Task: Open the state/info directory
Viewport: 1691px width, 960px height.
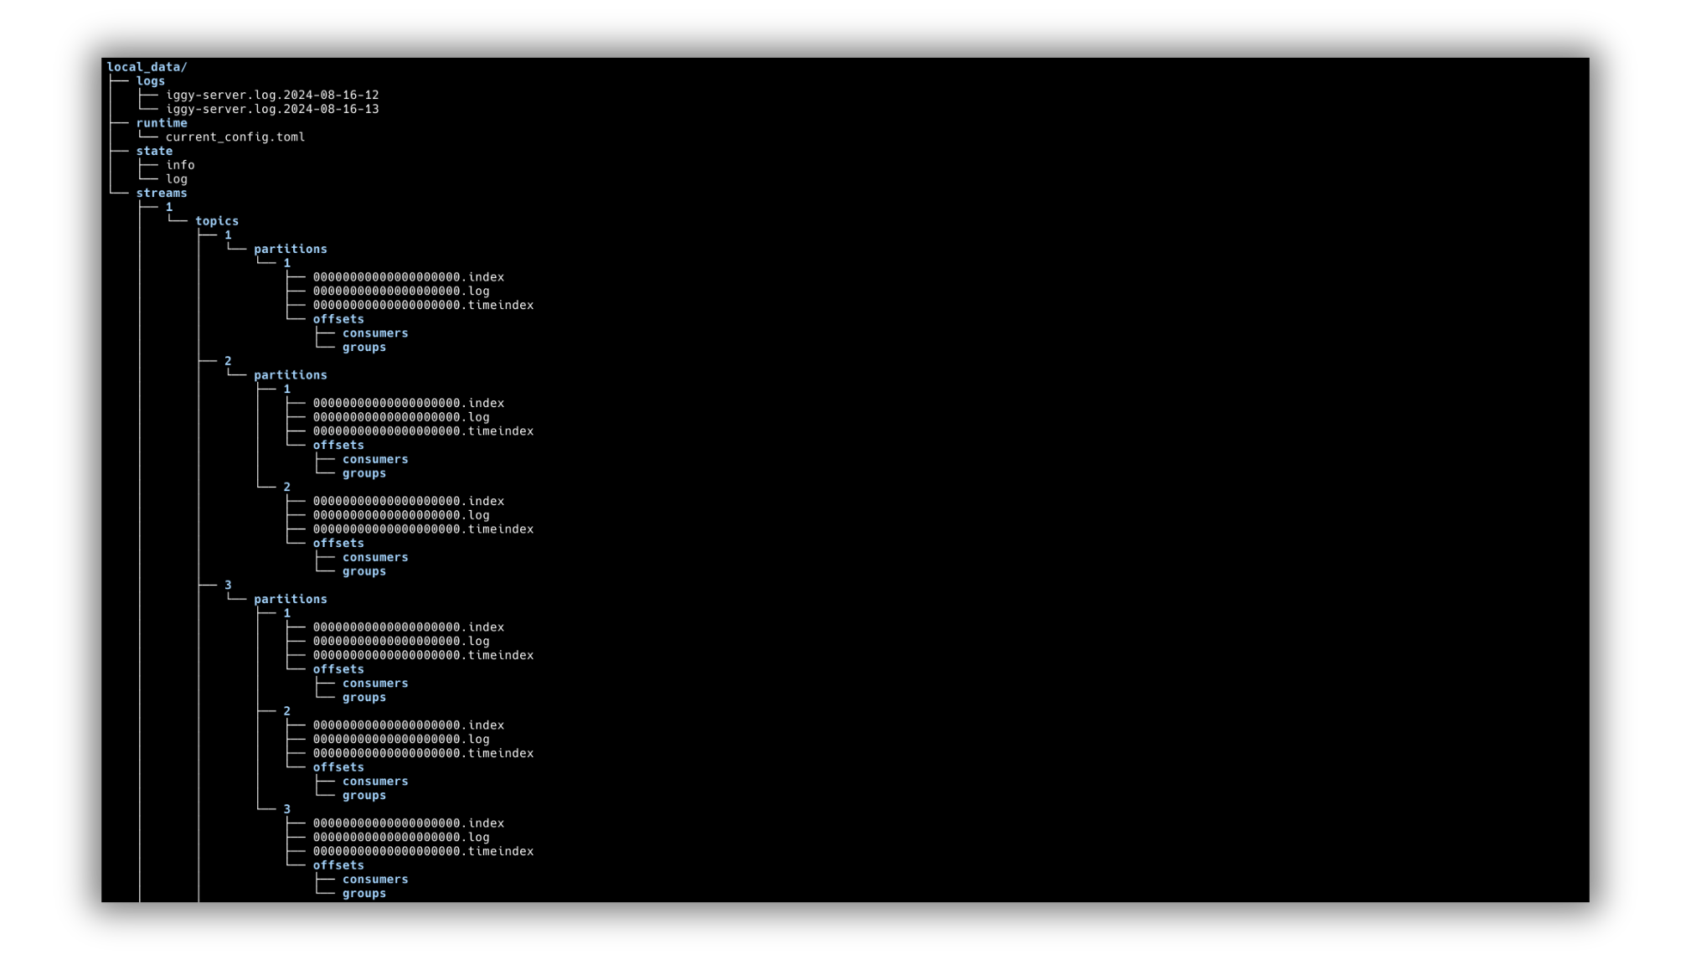Action: (x=179, y=165)
